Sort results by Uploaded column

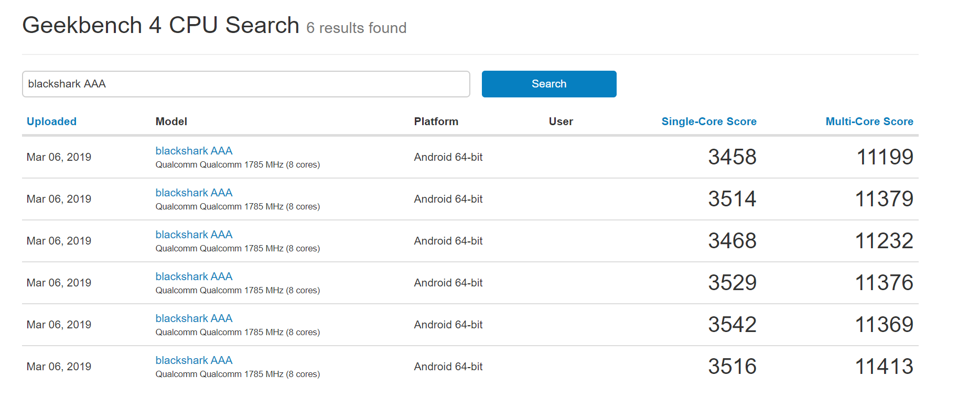click(51, 121)
